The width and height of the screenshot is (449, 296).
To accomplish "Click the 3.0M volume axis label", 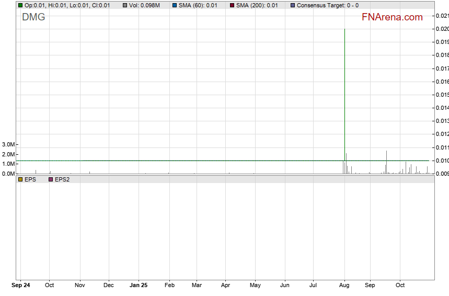I will (x=8, y=144).
